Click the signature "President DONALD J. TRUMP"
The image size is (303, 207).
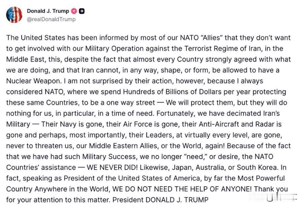[160, 200]
